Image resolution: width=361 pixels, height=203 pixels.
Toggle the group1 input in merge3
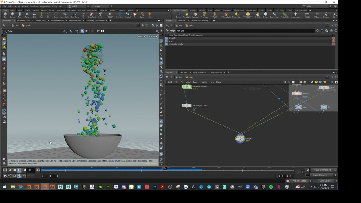click(x=167, y=38)
